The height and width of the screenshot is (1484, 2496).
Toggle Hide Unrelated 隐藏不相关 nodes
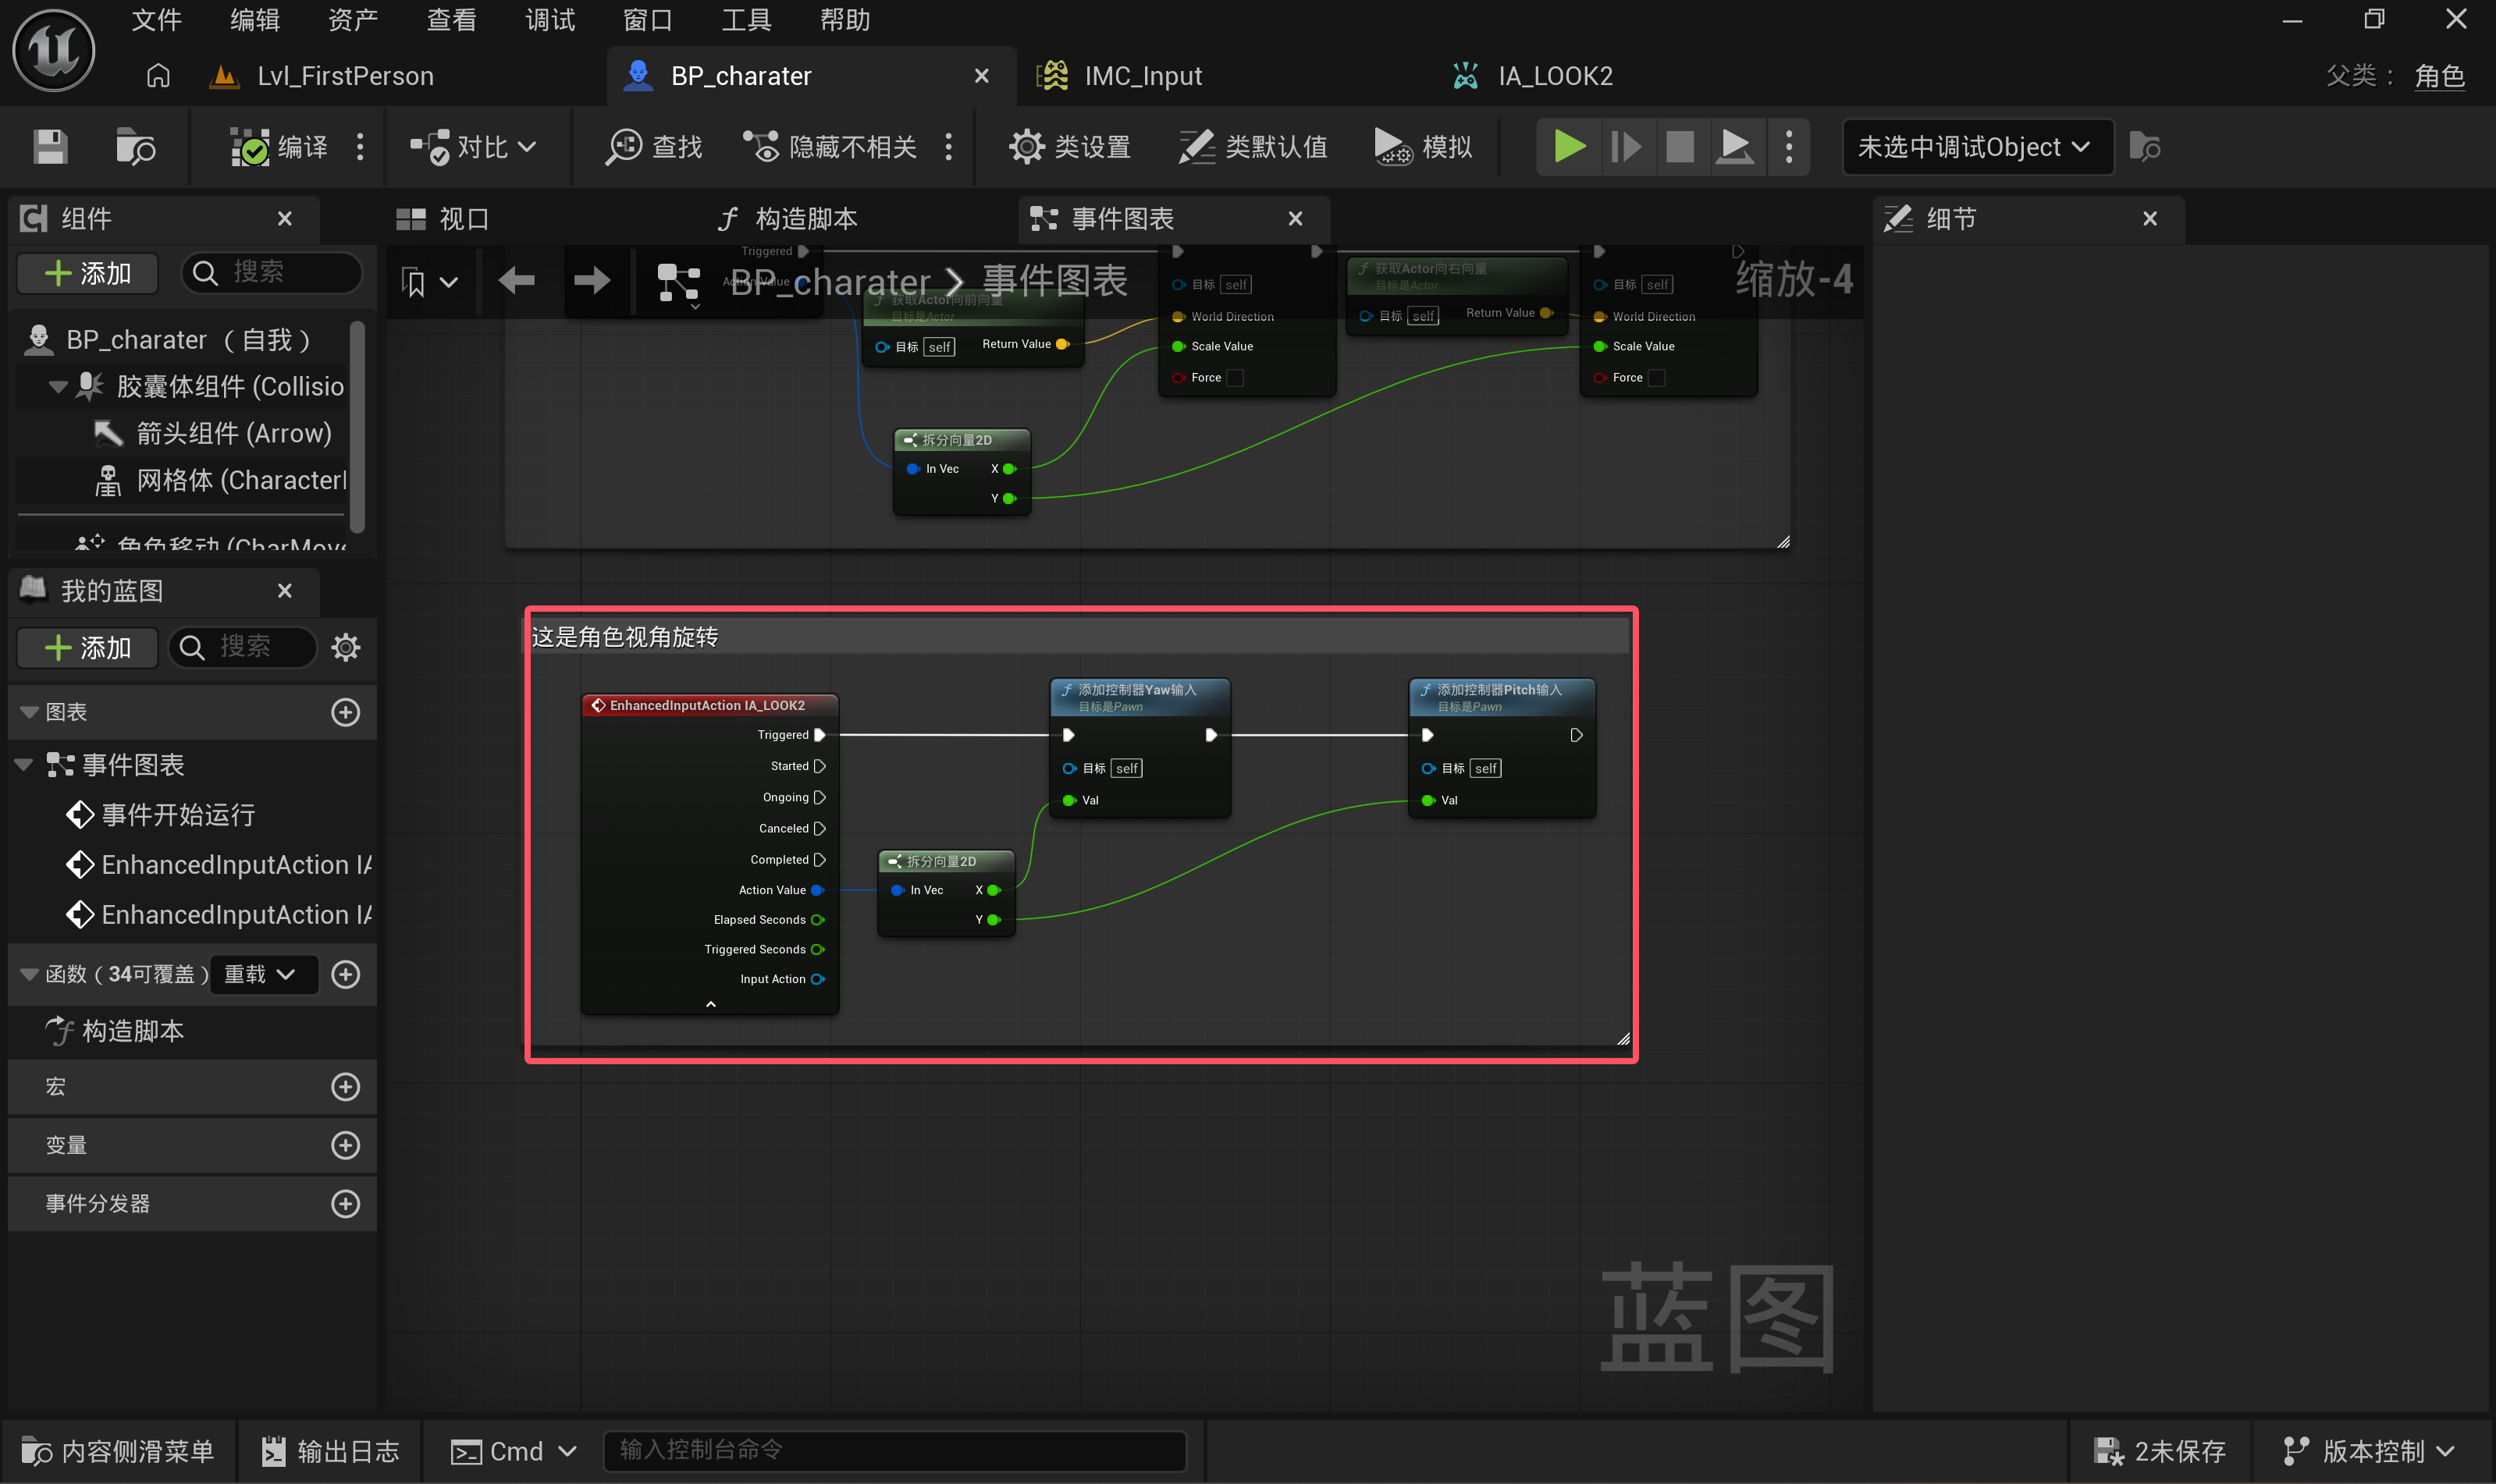pos(831,147)
